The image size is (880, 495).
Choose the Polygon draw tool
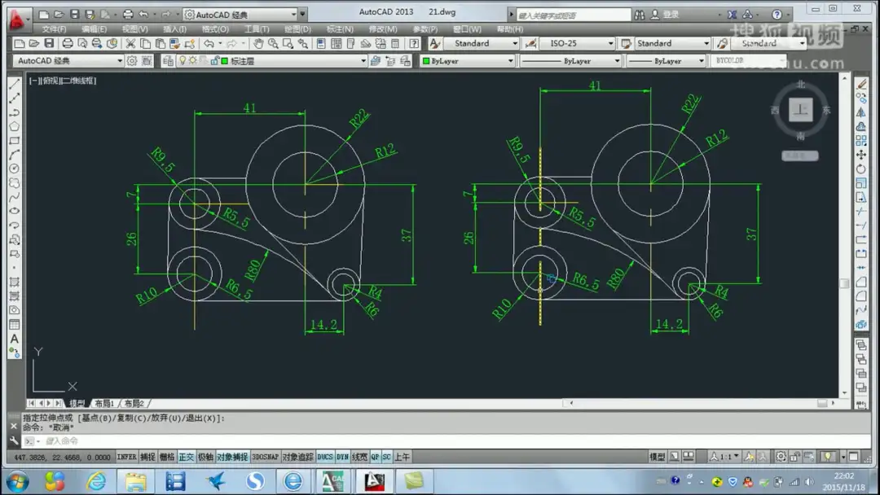coord(15,127)
